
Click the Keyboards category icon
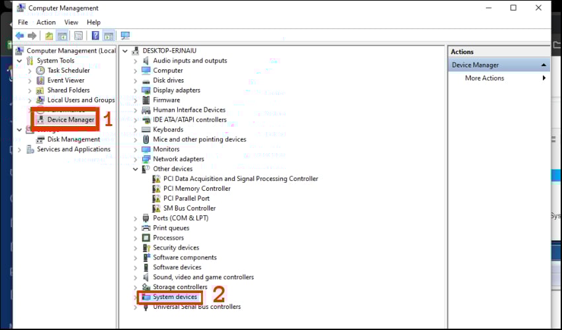click(x=146, y=129)
